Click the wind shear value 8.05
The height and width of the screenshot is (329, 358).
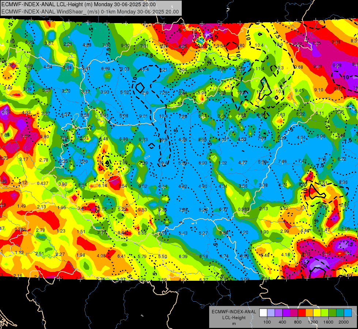coord(317,43)
